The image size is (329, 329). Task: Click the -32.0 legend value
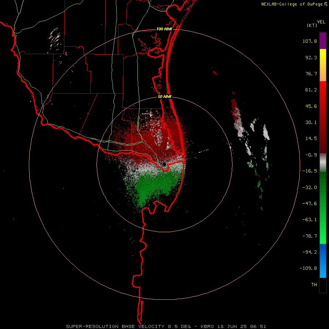click(x=310, y=188)
